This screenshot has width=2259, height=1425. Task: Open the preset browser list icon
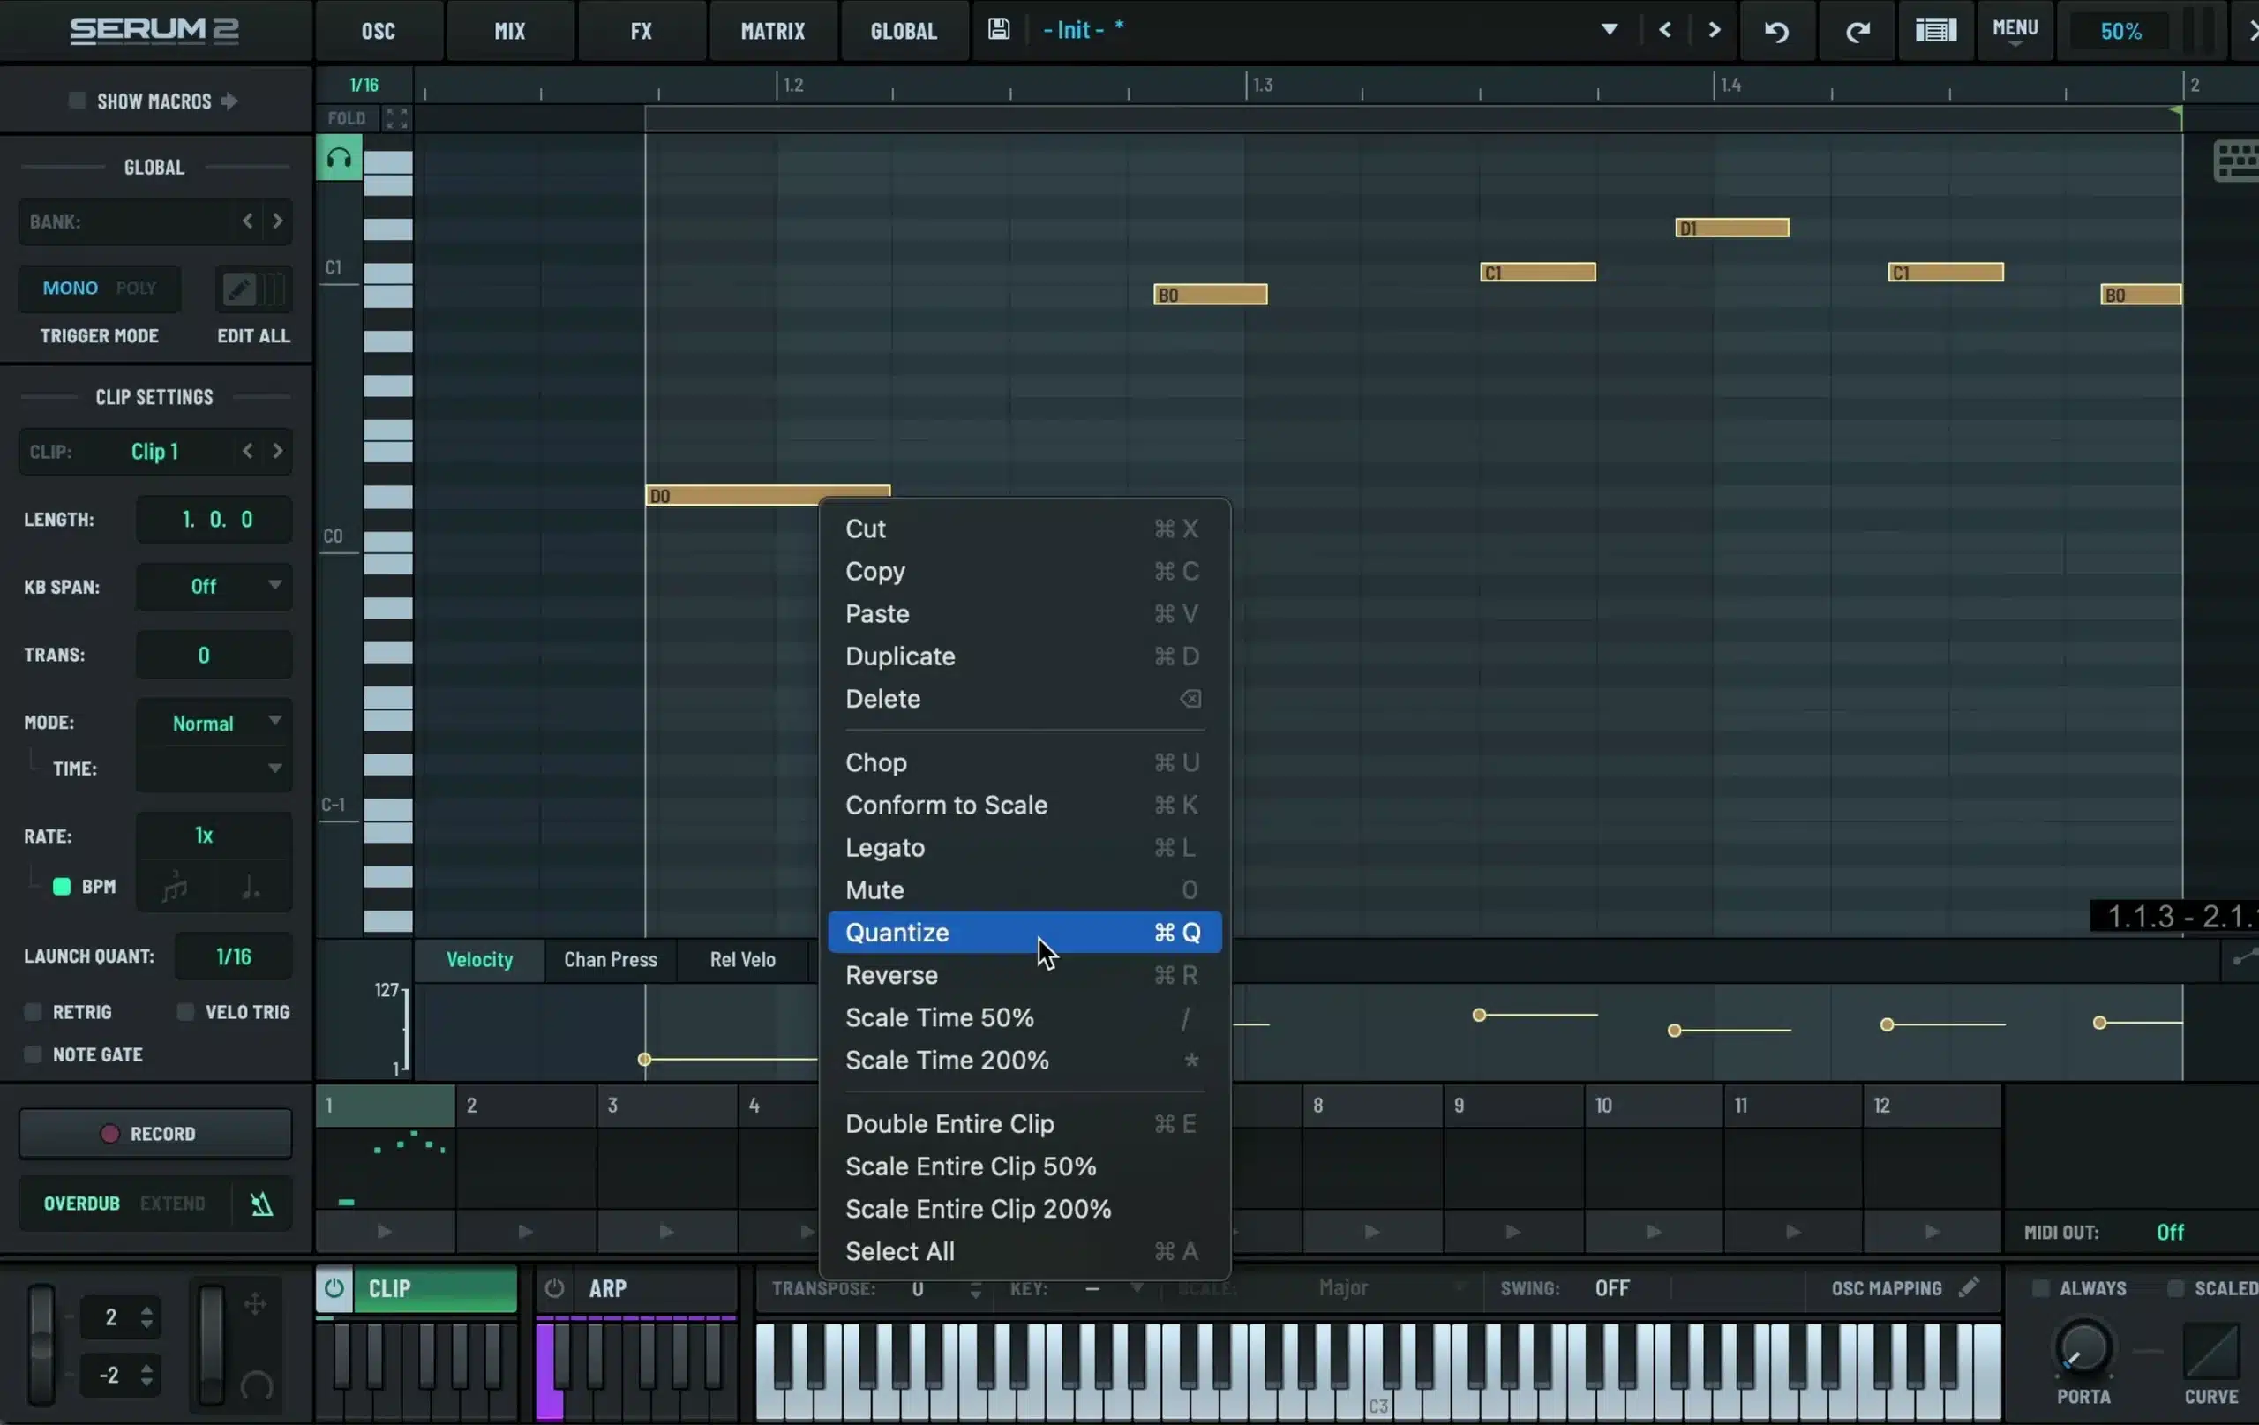(x=1935, y=30)
